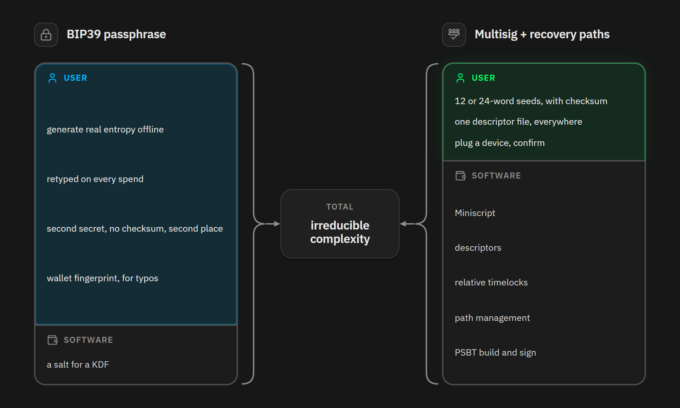Click the wallet icon beside left SOFTWARE label
The width and height of the screenshot is (680, 408).
pos(52,340)
